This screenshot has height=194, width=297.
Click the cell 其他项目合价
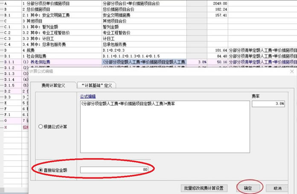point(144,21)
